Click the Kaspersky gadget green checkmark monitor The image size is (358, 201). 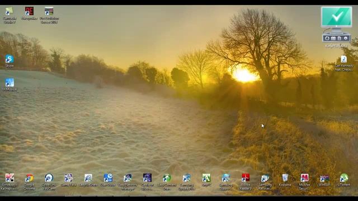coord(337,17)
